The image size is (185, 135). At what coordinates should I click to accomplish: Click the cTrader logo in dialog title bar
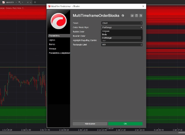pyautogui.click(x=49, y=6)
